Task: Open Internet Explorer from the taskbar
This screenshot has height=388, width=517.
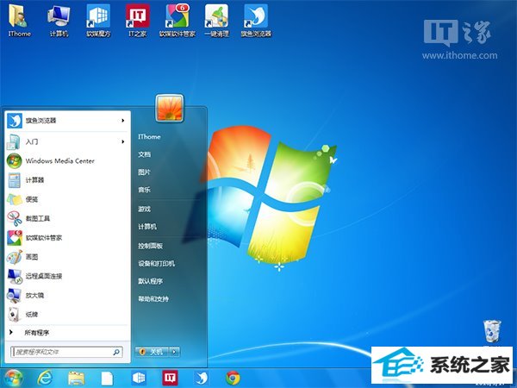Action: pos(45,379)
